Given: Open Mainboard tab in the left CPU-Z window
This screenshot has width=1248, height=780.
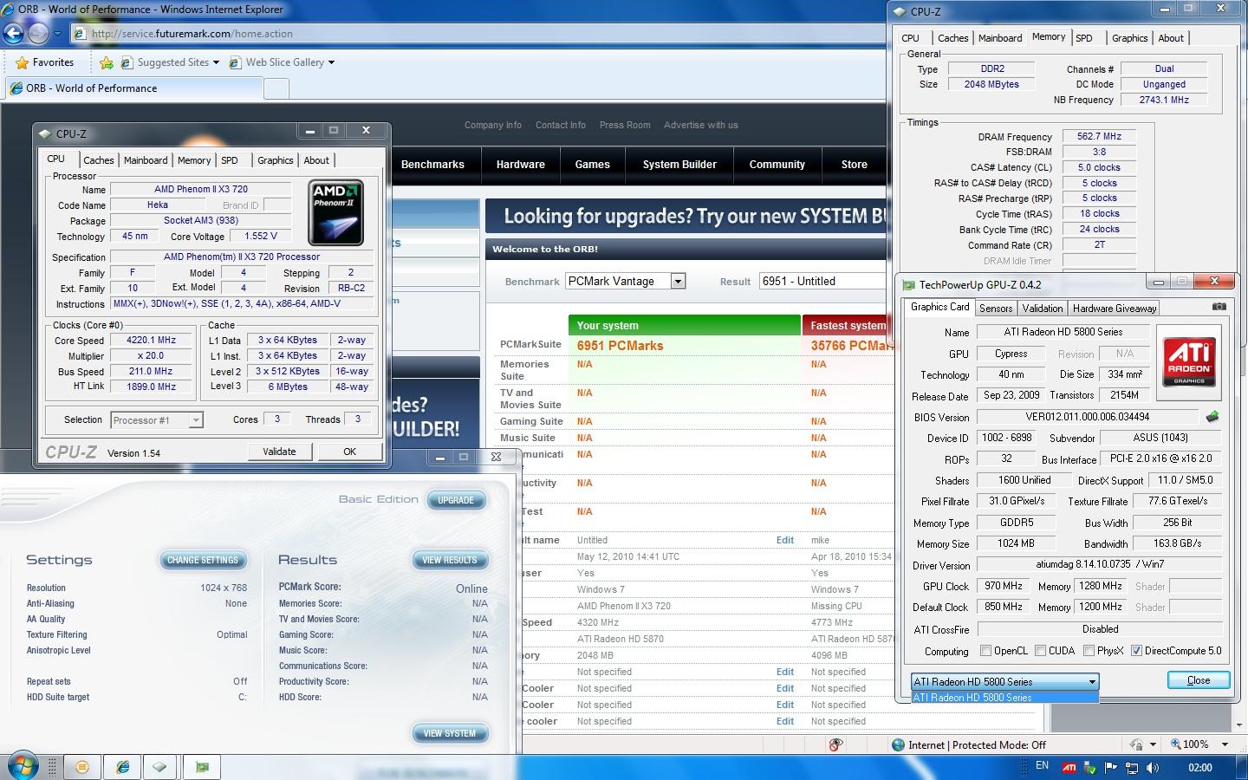Looking at the screenshot, I should tap(146, 160).
